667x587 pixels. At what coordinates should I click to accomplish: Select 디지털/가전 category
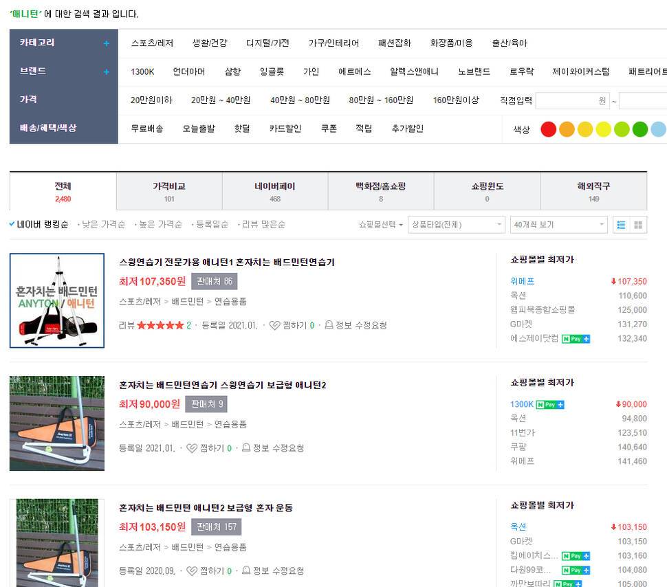tap(267, 43)
